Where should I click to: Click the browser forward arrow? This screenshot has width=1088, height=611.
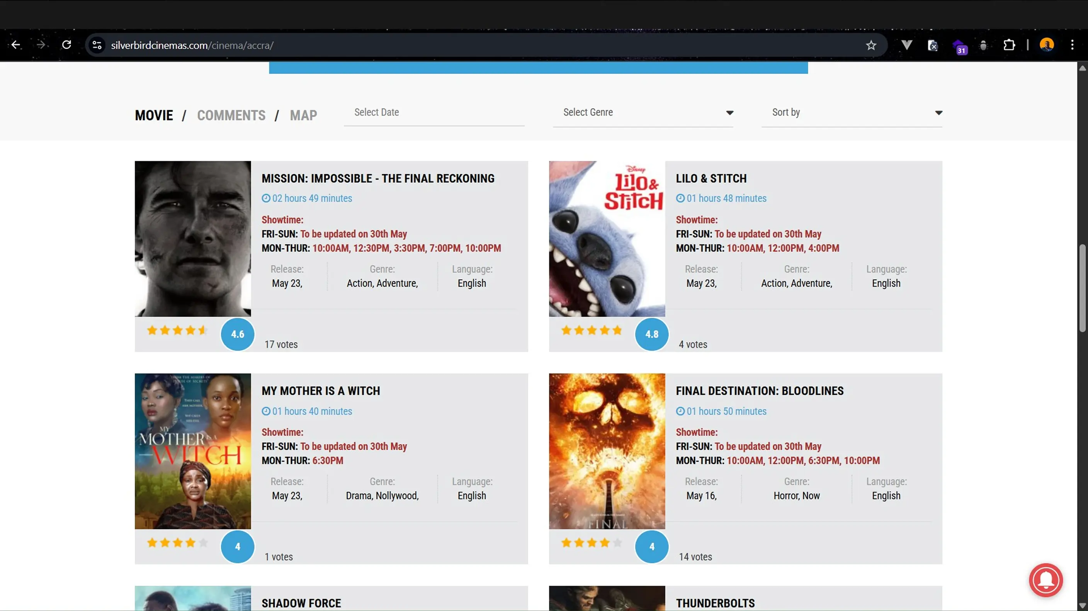click(41, 45)
